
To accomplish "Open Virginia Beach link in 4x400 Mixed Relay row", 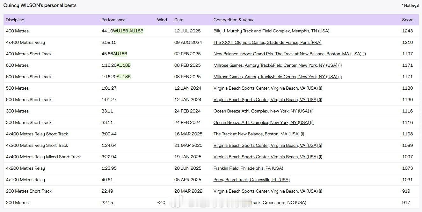I will pos(268,157).
